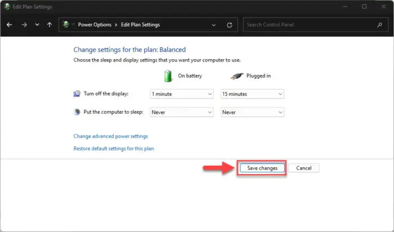Go up one level with up arrow
The image size is (394, 232).
(x=50, y=25)
